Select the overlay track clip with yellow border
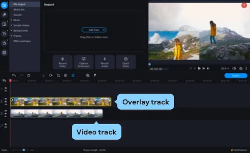Image resolution: width=250 pixels, height=153 pixels. [61, 102]
